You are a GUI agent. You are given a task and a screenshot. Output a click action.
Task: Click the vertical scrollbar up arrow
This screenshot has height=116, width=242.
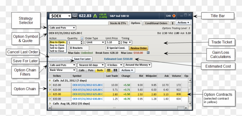pos(190,80)
